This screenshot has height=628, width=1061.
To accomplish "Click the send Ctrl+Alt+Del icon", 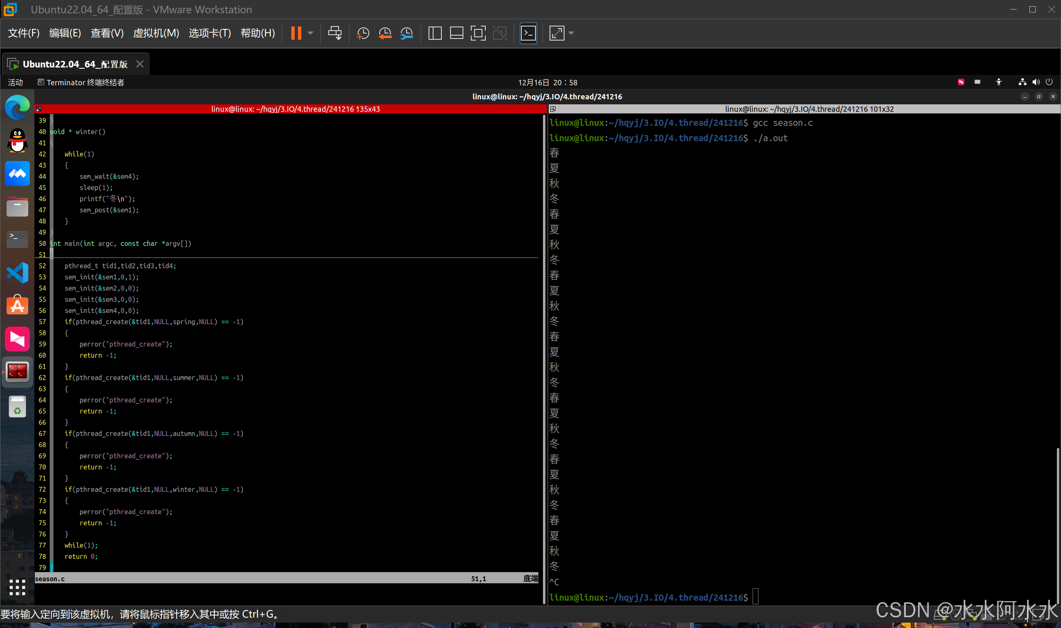I will coord(334,34).
